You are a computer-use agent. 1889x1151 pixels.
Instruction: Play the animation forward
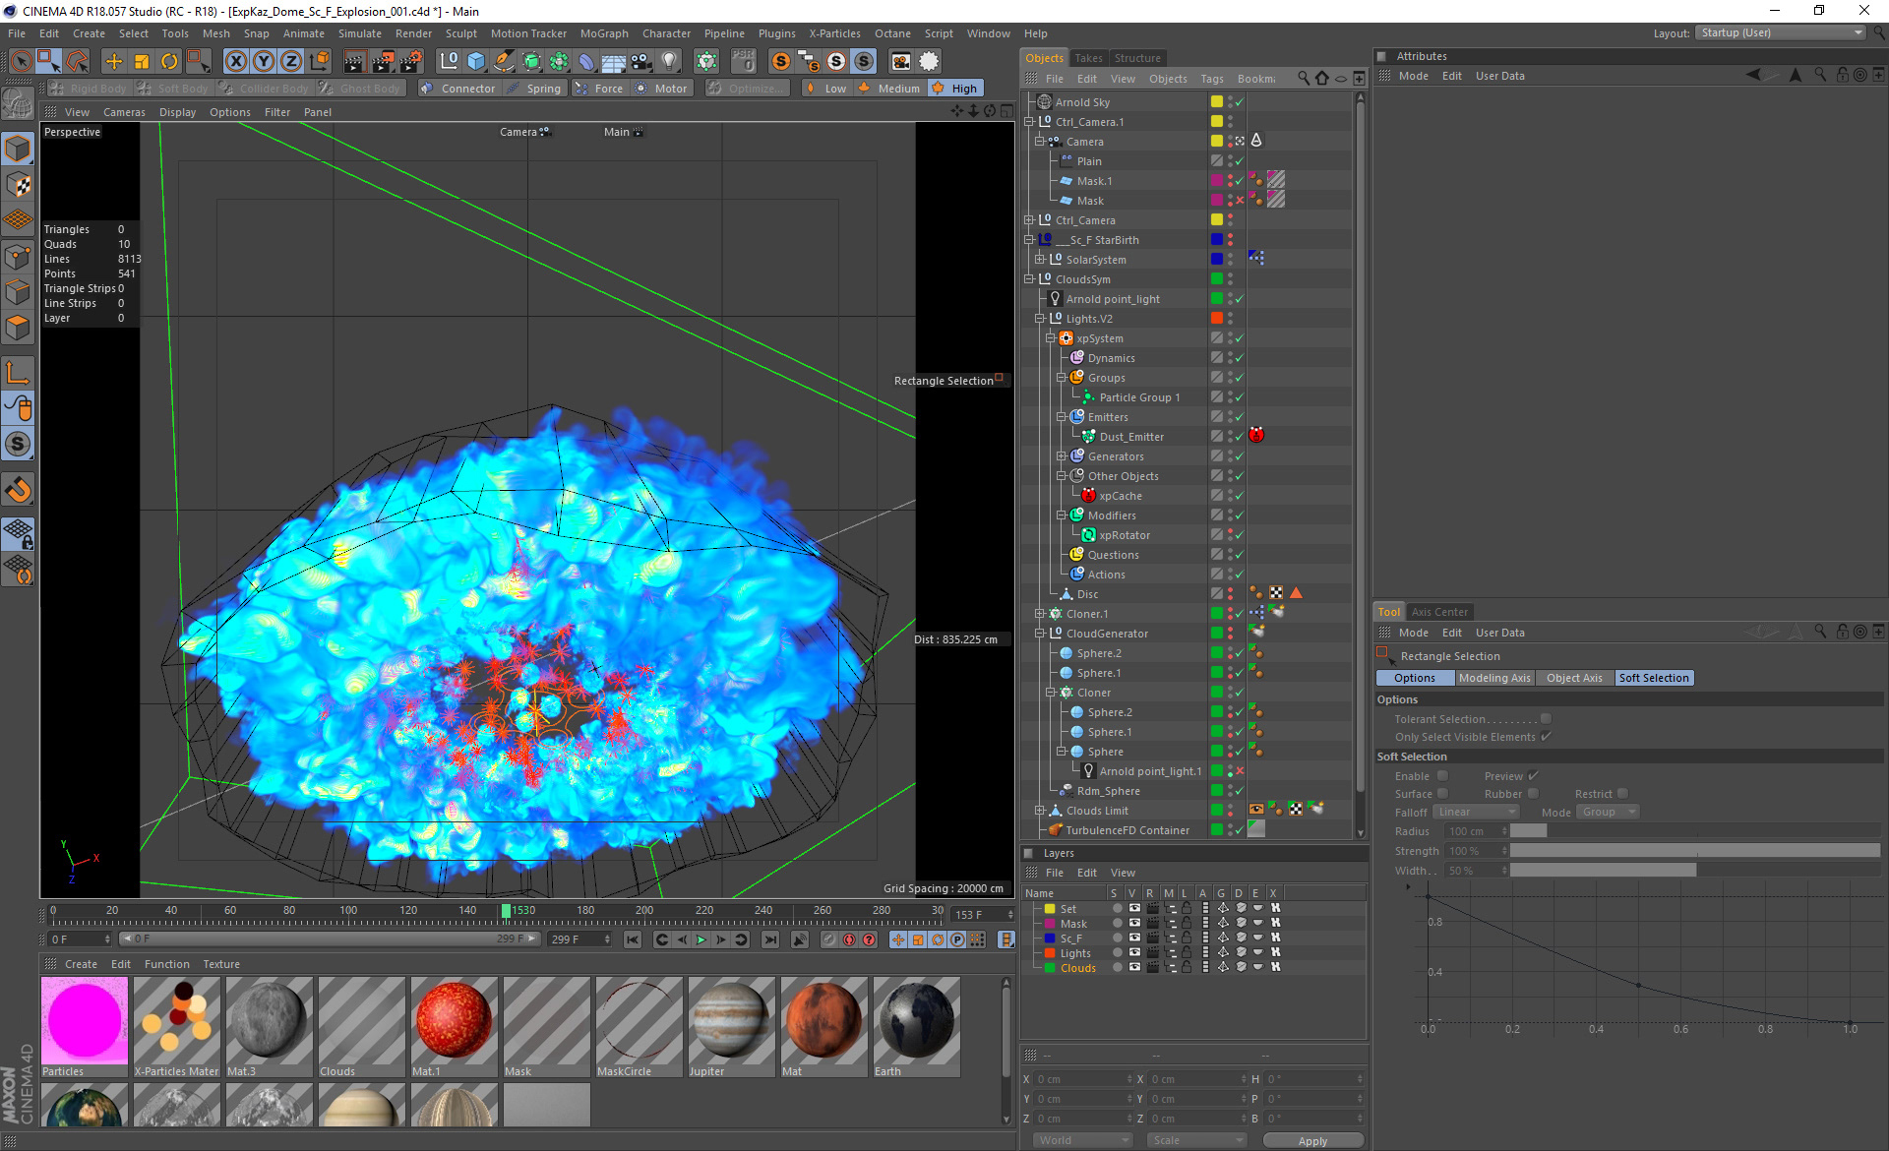pos(701,940)
